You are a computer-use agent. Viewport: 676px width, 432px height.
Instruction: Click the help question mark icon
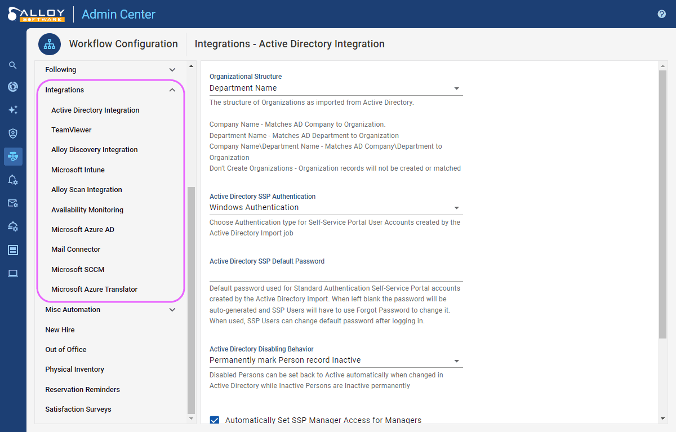tap(662, 14)
